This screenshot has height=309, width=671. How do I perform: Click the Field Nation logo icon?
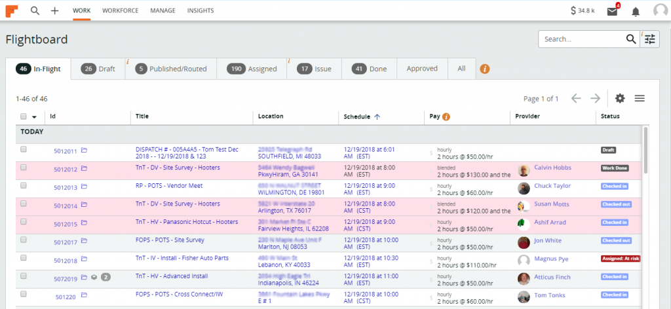click(12, 10)
